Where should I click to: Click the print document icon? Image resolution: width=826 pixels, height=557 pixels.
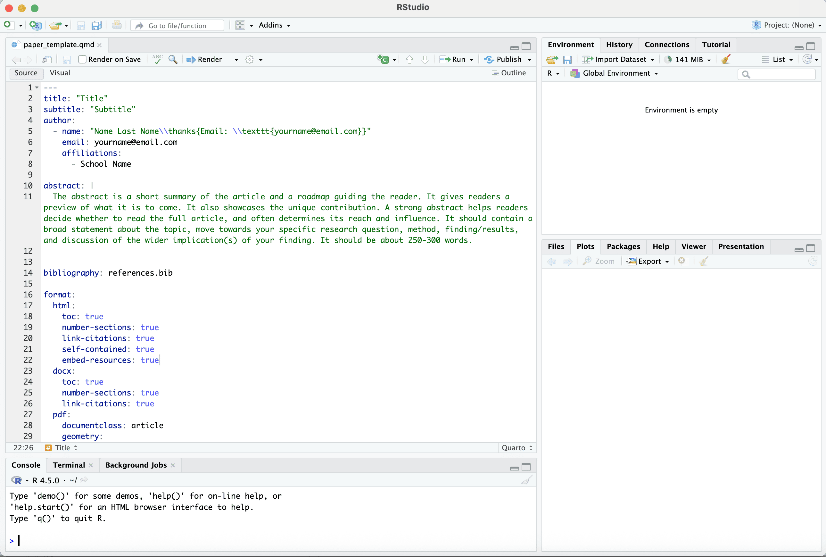pos(117,26)
